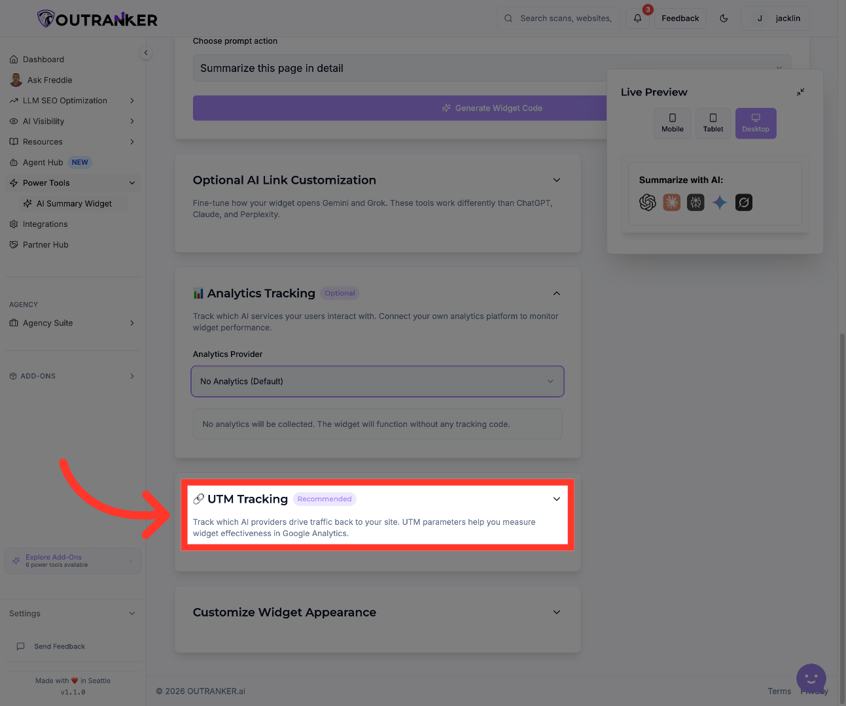
Task: Switch preview to Tablet view
Action: (x=713, y=123)
